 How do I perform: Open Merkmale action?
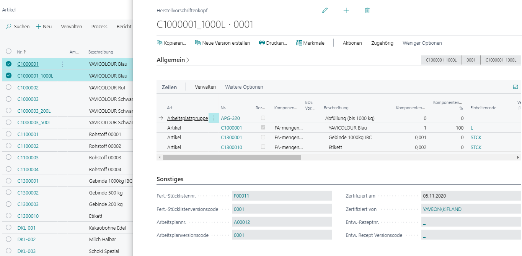[310, 43]
